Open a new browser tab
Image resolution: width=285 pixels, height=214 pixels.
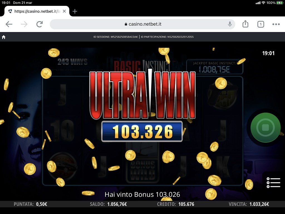75,11
